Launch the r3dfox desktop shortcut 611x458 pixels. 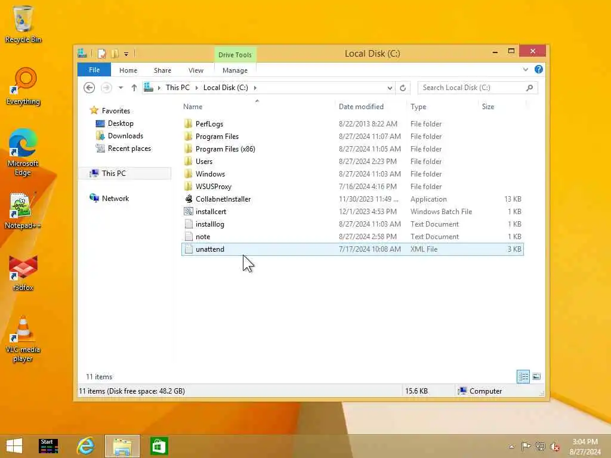tap(23, 273)
